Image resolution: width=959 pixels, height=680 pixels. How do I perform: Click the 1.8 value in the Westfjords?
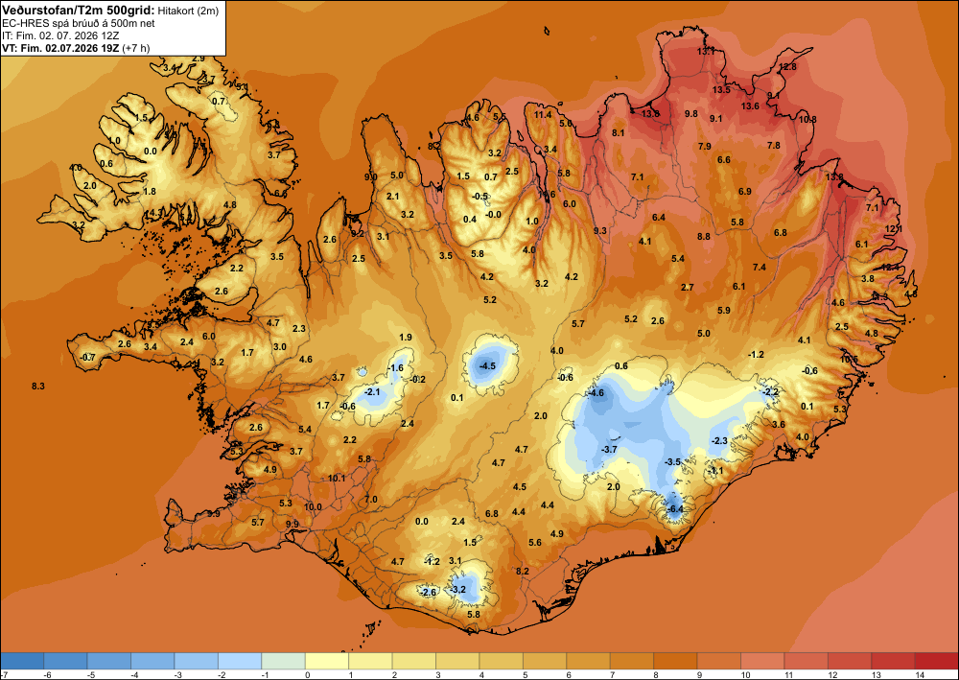[150, 192]
